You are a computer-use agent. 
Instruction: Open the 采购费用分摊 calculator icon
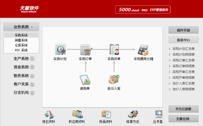click(143, 49)
